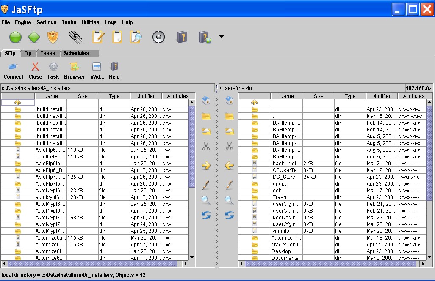Screen dimensions: 435x281
Task: Click the Task gear button
Action: [53, 71]
